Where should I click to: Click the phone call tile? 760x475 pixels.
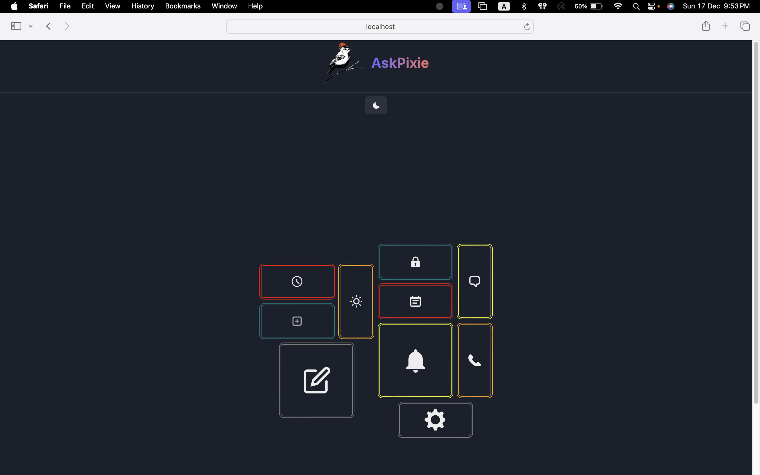click(474, 361)
